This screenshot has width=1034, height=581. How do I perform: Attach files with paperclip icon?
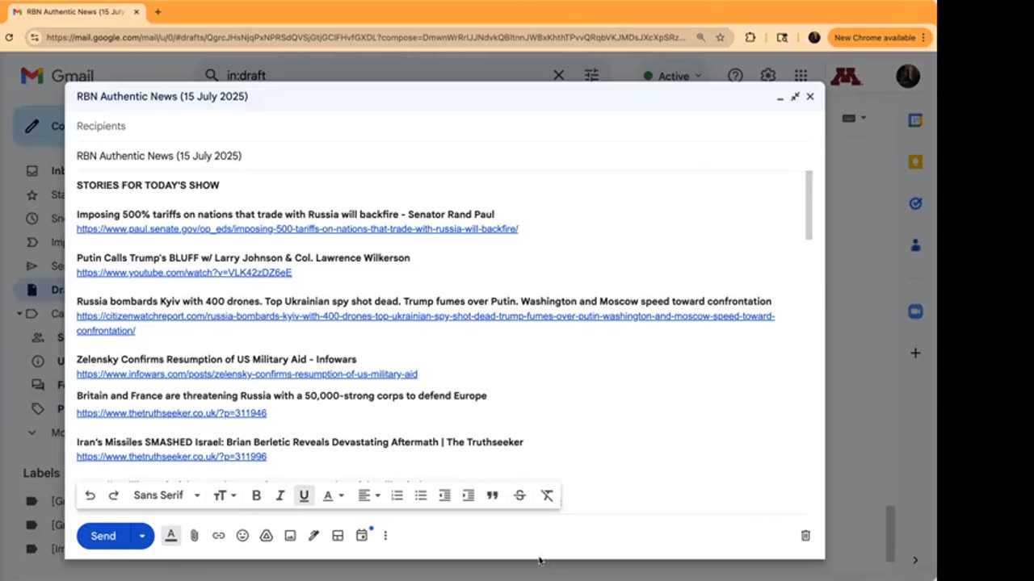195,536
